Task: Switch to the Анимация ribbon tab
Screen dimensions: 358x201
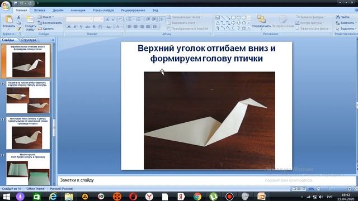Action: pyautogui.click(x=78, y=10)
